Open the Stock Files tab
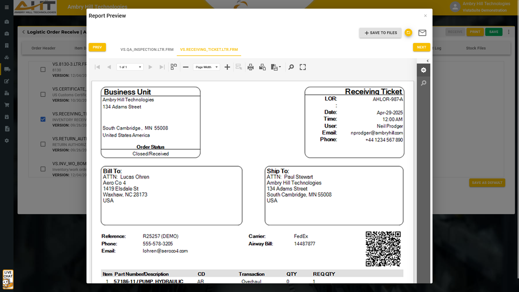The width and height of the screenshot is (519, 292). click(476, 48)
